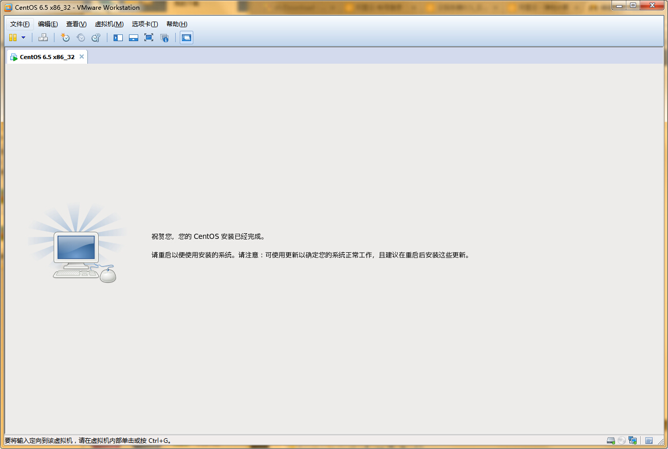This screenshot has height=449, width=668.
Task: Close the CentOS 6.5 x86_32 tab
Action: [82, 57]
